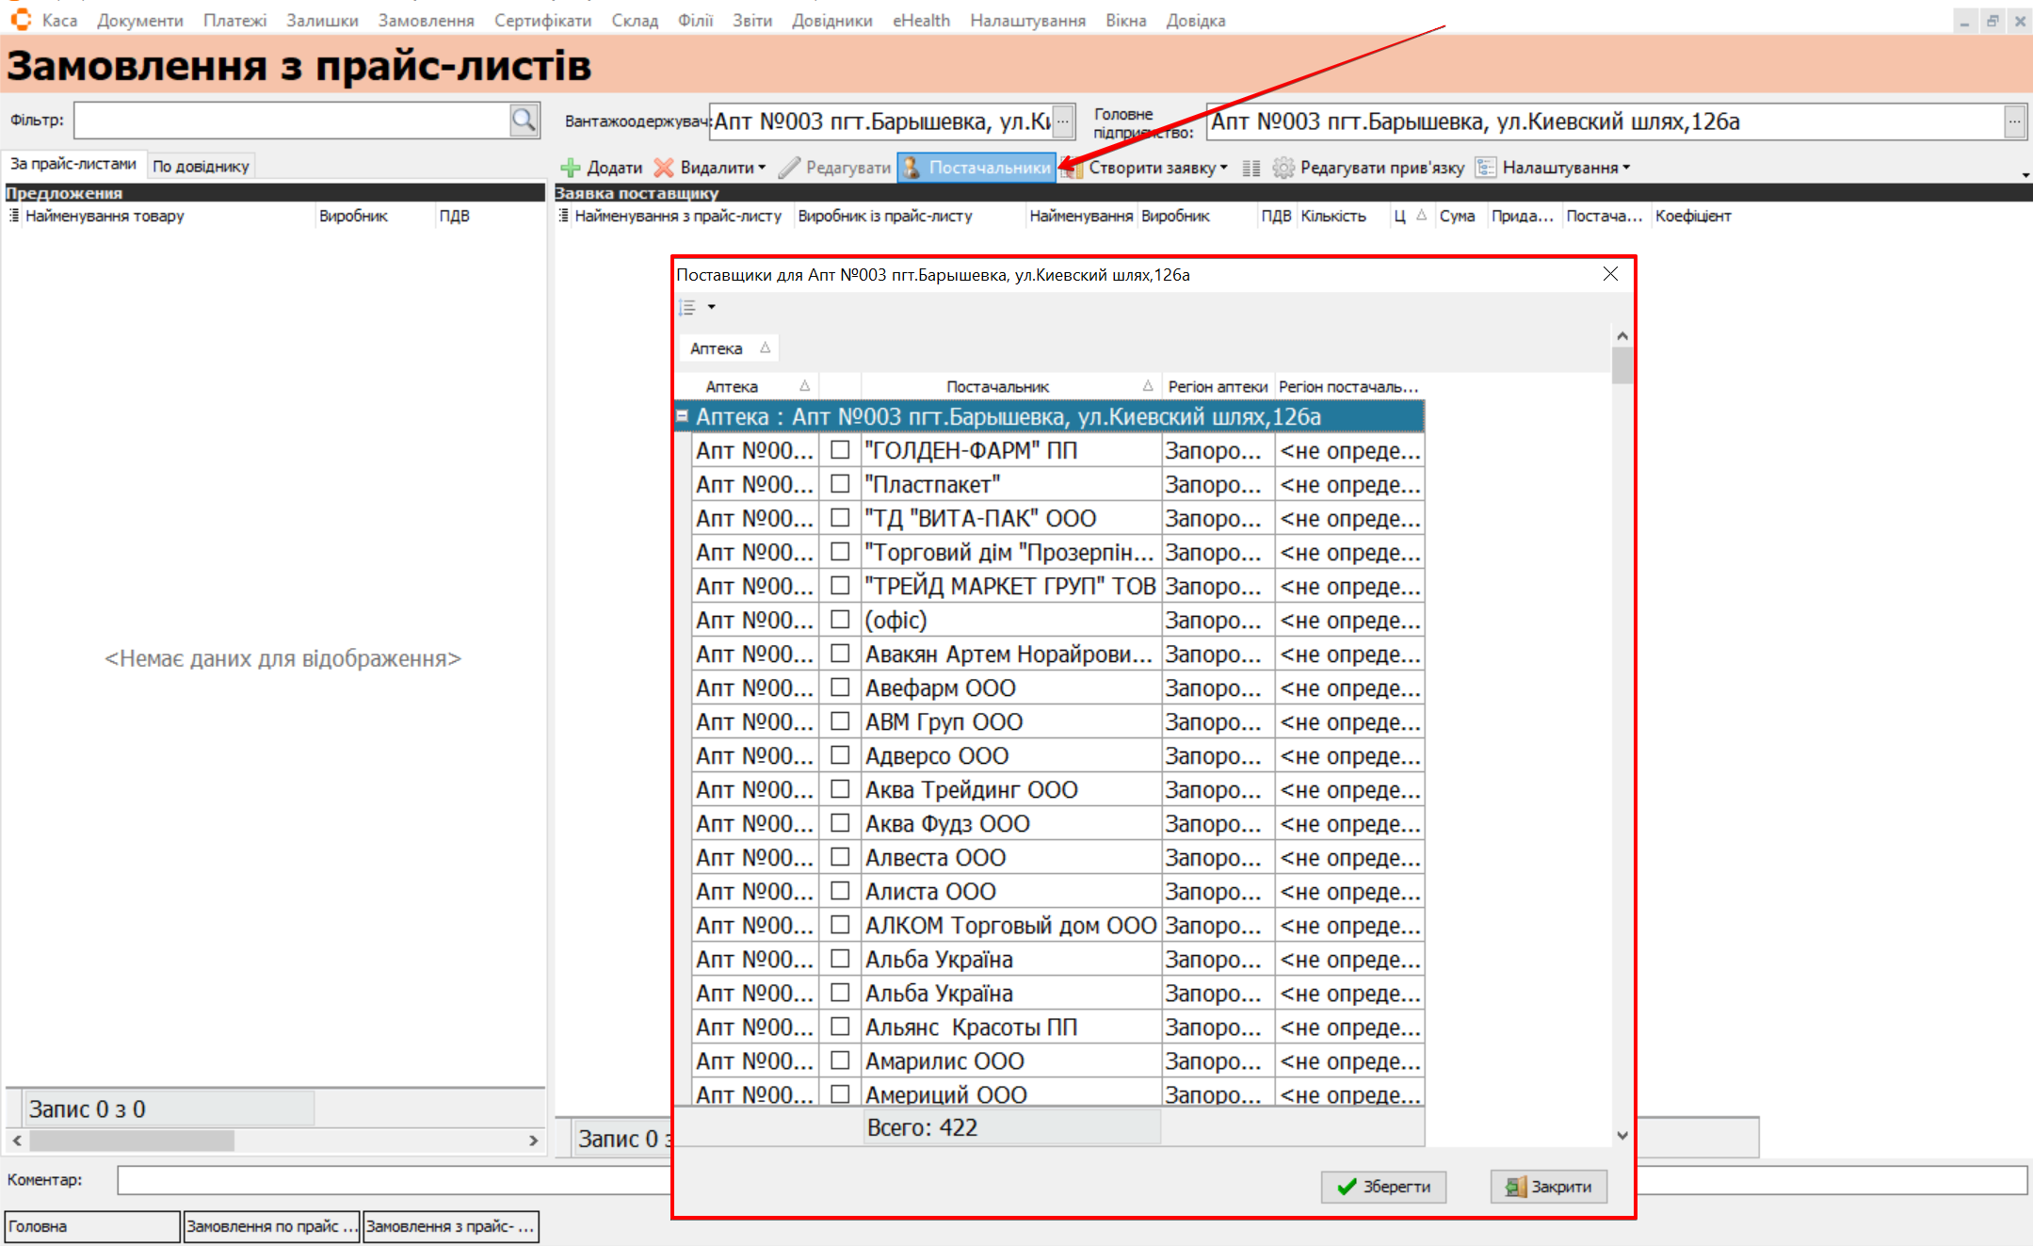Click into the Фільтр input field
The width and height of the screenshot is (2033, 1246).
[x=290, y=120]
